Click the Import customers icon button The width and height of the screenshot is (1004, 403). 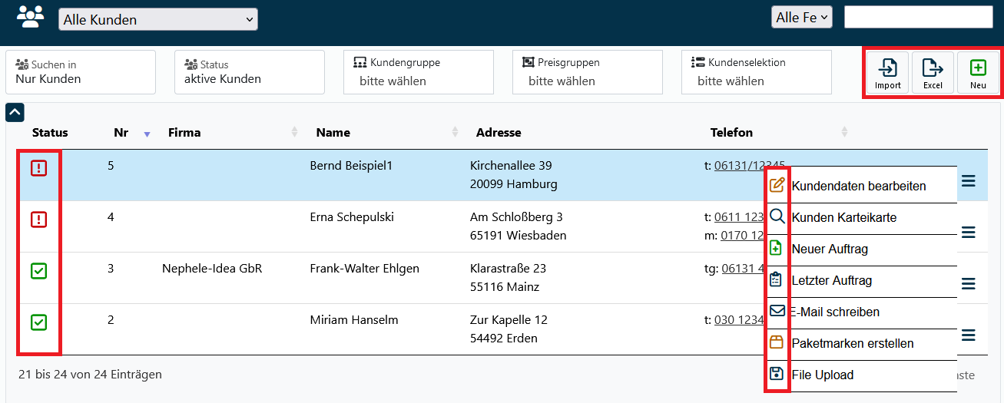tap(887, 74)
